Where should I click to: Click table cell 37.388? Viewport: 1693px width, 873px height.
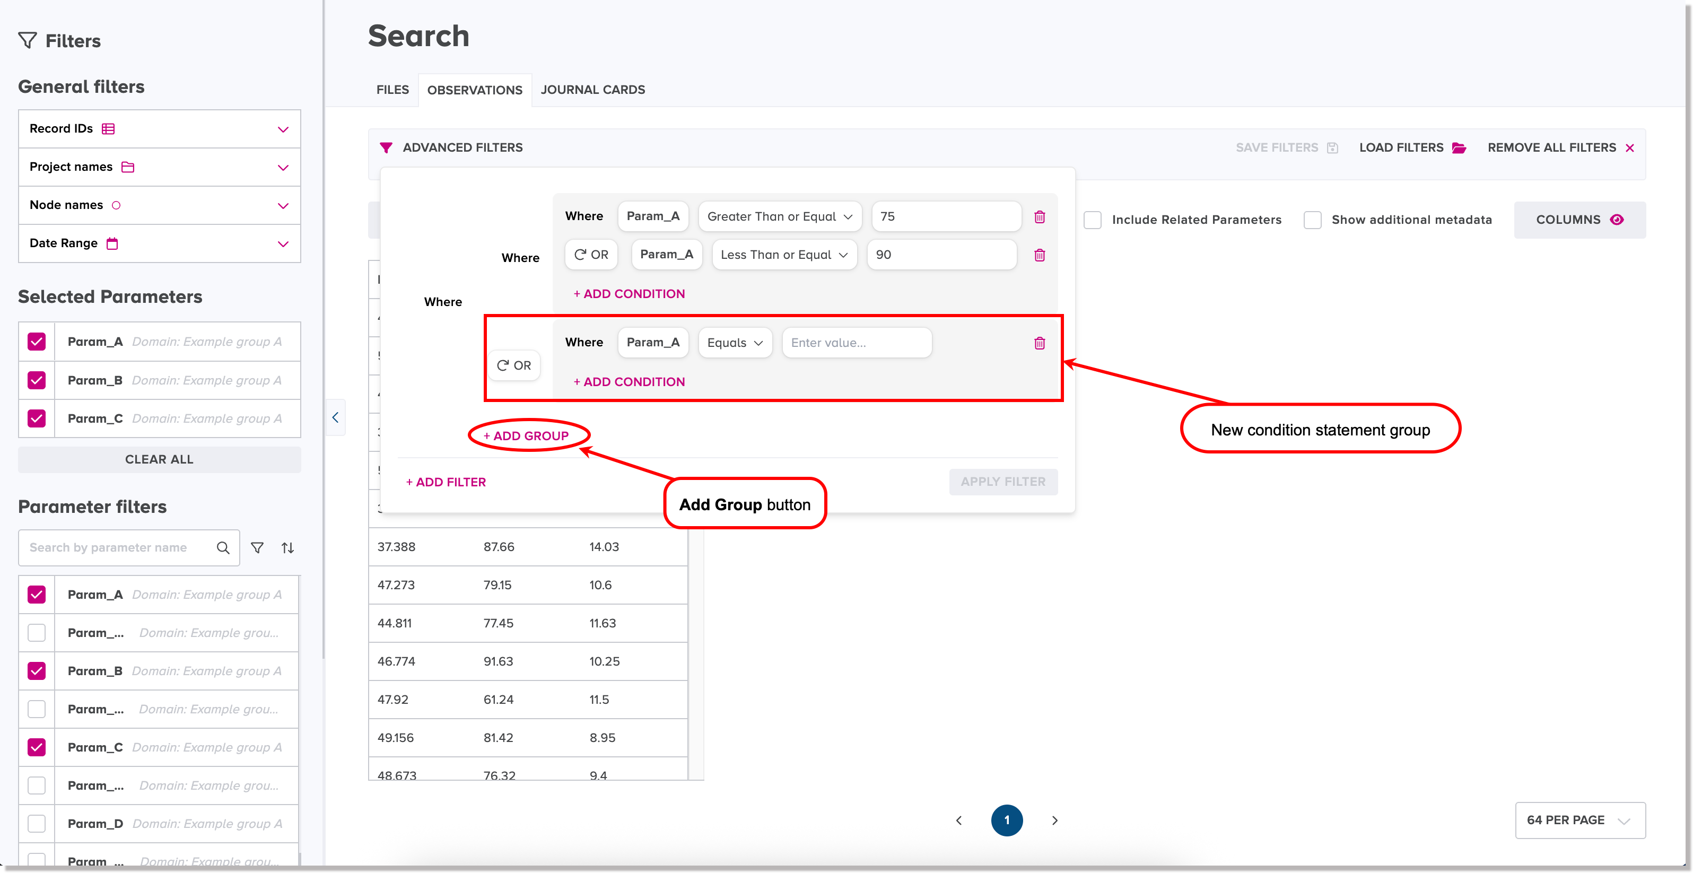[x=396, y=547]
